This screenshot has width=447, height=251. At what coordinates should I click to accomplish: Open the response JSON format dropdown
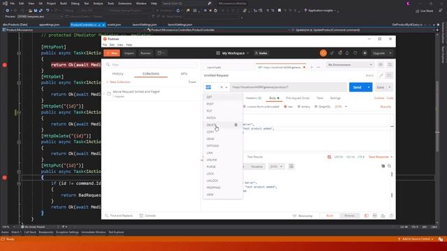coord(276,167)
